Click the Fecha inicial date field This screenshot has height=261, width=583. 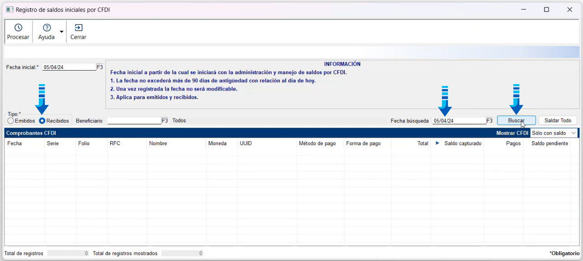[69, 67]
